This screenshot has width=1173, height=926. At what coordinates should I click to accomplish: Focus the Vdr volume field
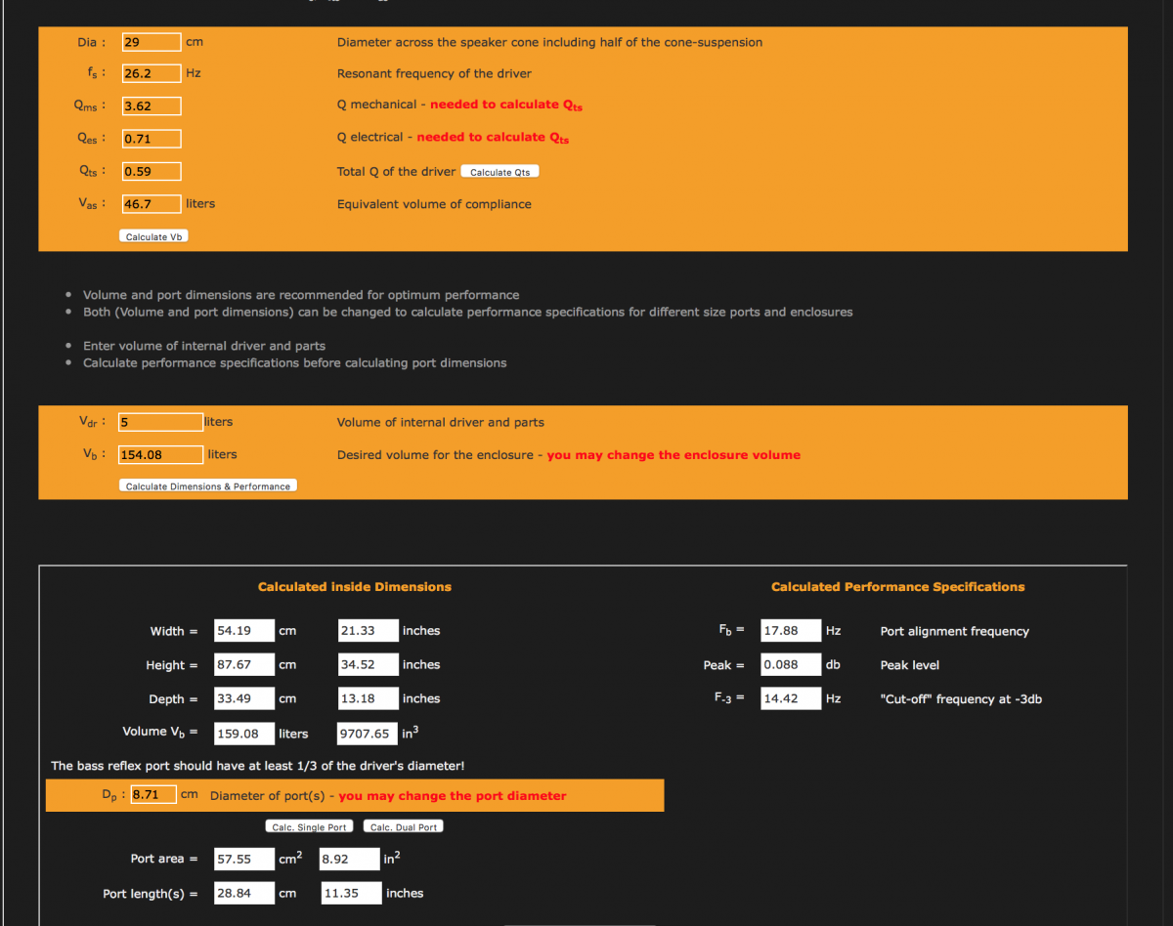[160, 422]
